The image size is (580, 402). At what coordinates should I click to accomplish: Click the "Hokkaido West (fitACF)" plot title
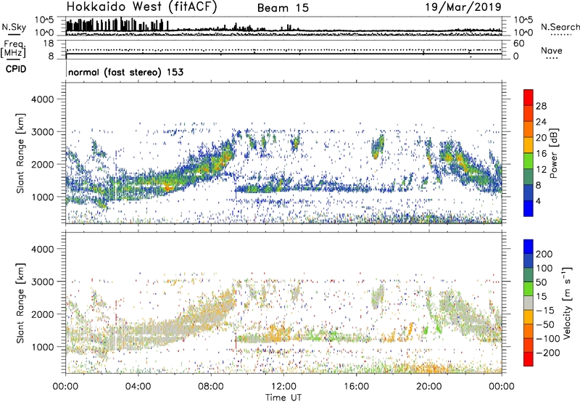(x=141, y=7)
